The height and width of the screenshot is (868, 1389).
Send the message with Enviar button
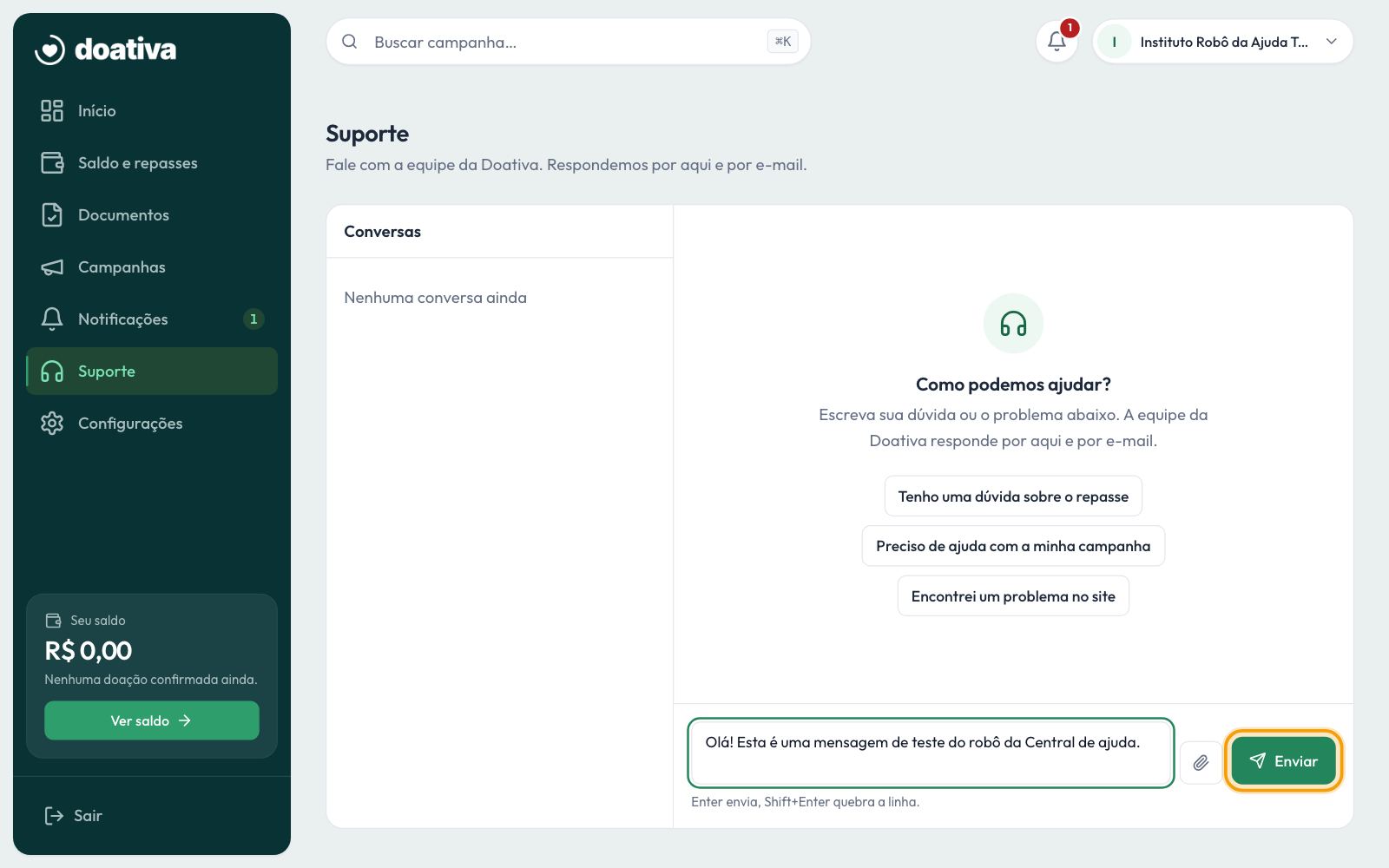click(1283, 761)
